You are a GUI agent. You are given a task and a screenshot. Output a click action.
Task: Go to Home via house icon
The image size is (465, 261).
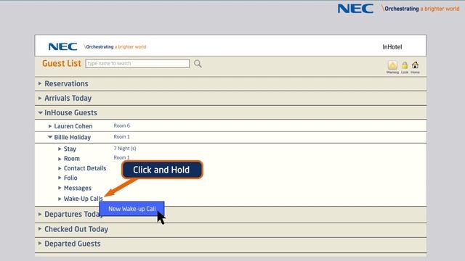coord(415,65)
